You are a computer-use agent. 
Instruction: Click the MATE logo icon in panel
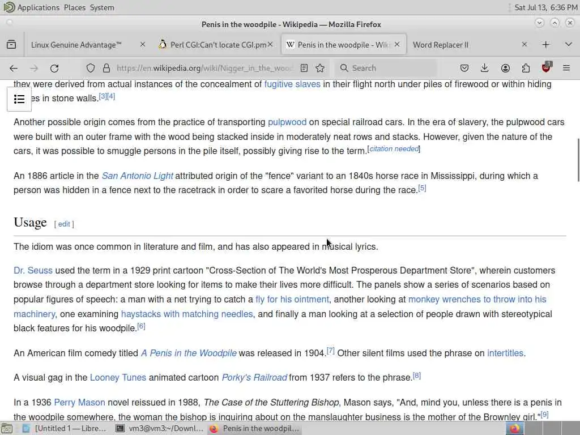tap(9, 7)
